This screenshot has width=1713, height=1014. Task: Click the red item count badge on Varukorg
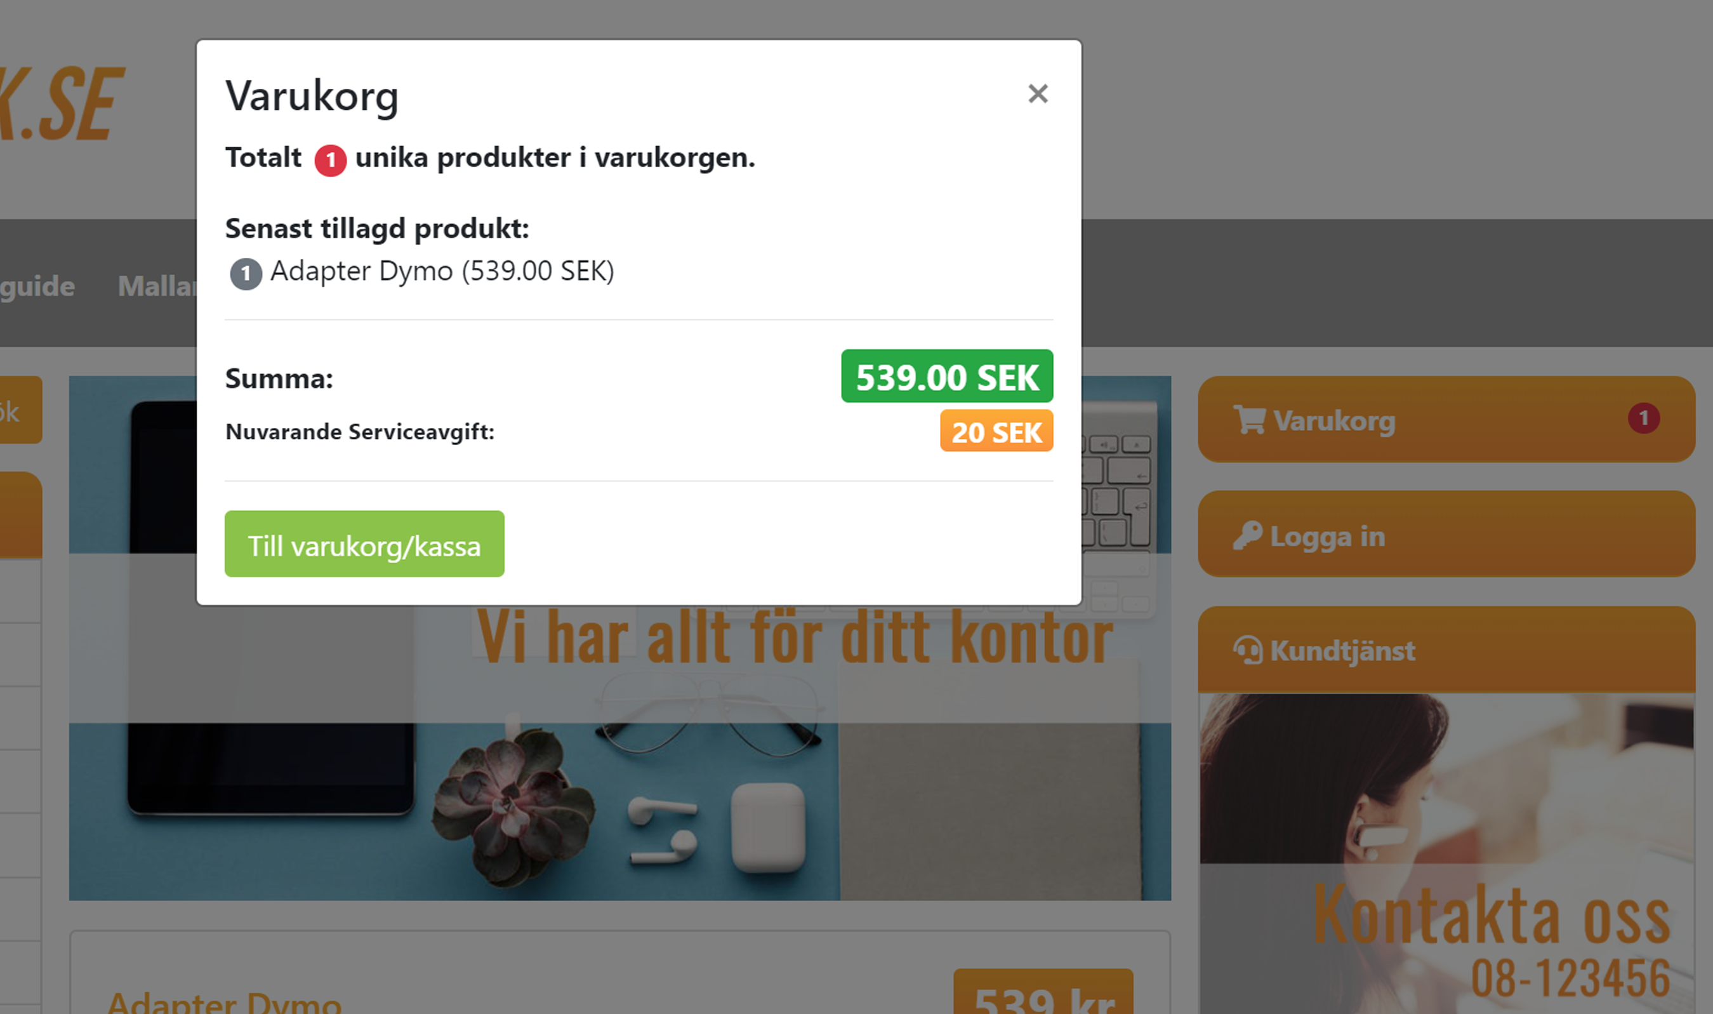click(x=1643, y=418)
